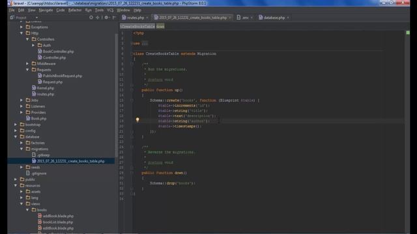Open the VCS menu
417x234 pixels.
click(110, 10)
